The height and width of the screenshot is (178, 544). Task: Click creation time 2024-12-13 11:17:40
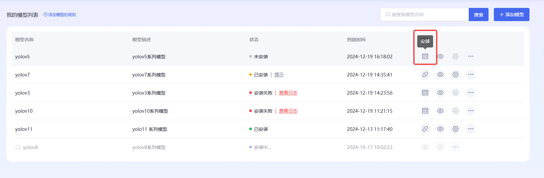point(370,129)
